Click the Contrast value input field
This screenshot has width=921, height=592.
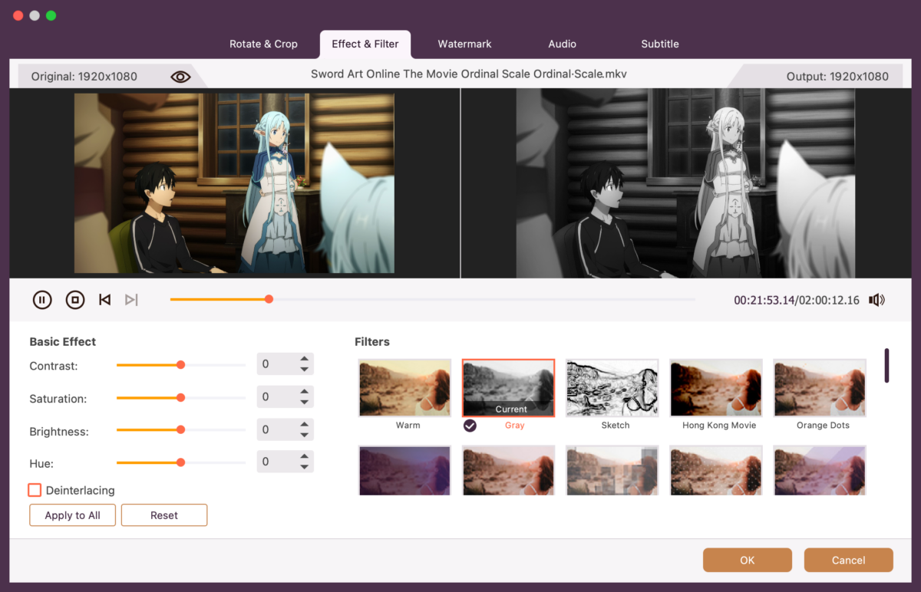point(276,364)
